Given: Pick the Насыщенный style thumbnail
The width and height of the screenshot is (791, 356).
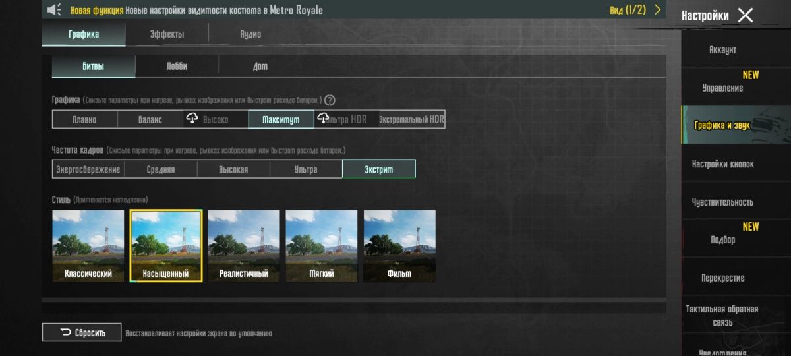Looking at the screenshot, I should (165, 246).
